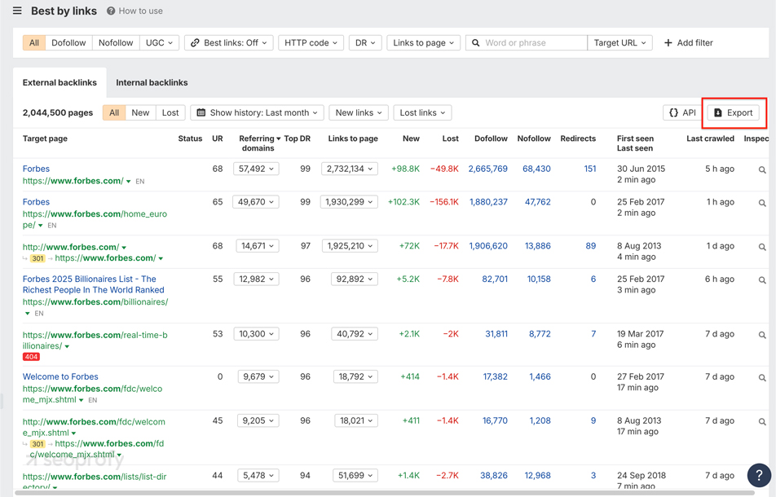Open Forbes 2025 Billionaires List title link
776x497 pixels.
[x=93, y=284]
